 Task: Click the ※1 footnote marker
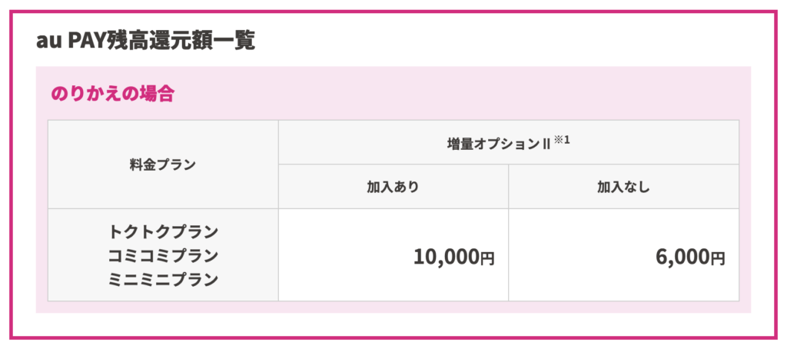click(563, 140)
